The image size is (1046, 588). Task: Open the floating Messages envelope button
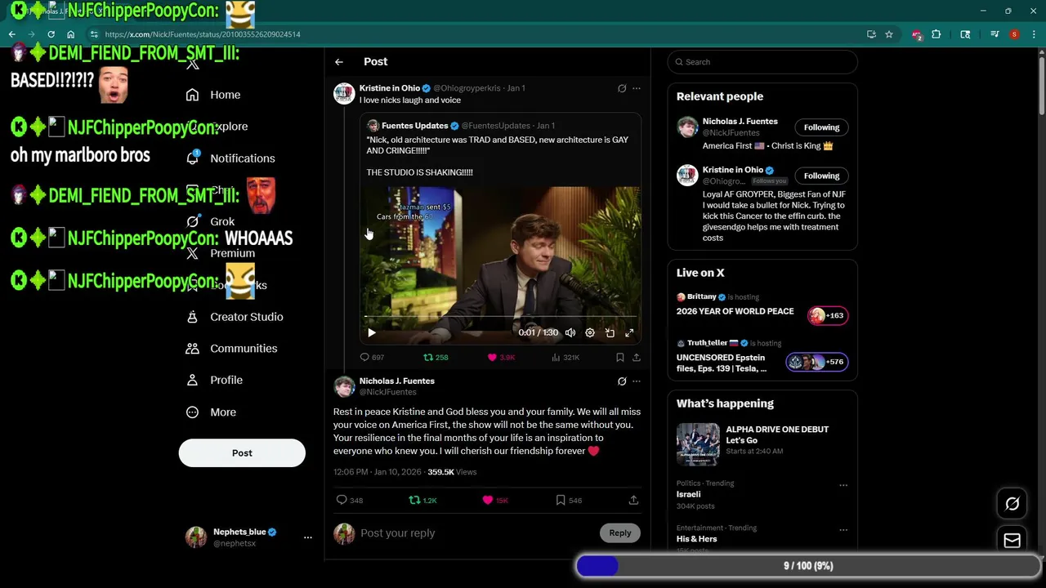tap(1012, 540)
